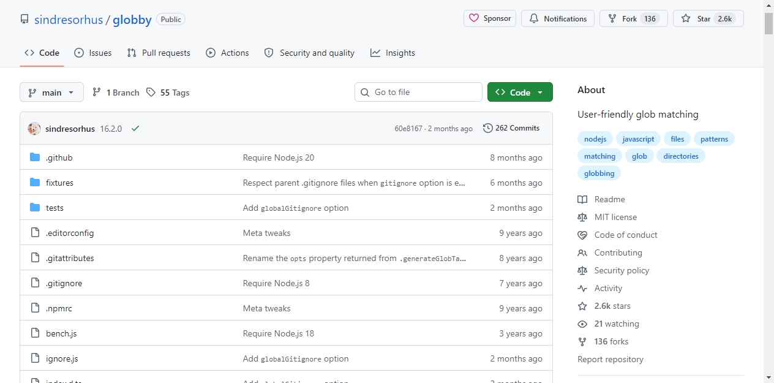774x383 pixels.
Task: Click the Sponsor heart icon
Action: tap(473, 18)
